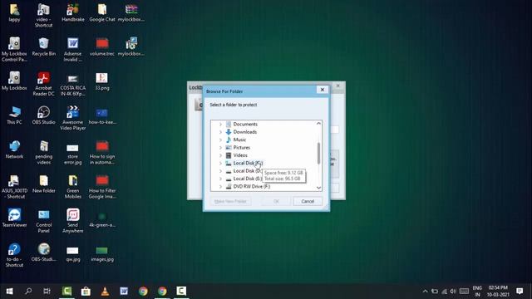The width and height of the screenshot is (532, 299).
Task: Select the Adsense Invalid Word document icon
Action: click(x=73, y=50)
